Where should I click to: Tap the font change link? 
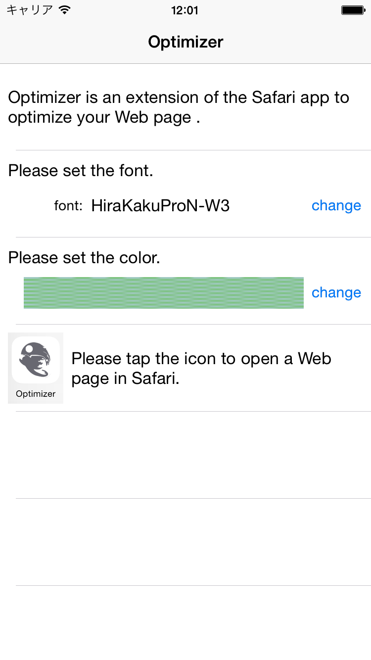(x=336, y=205)
